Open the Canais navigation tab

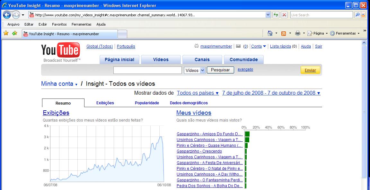(202, 59)
